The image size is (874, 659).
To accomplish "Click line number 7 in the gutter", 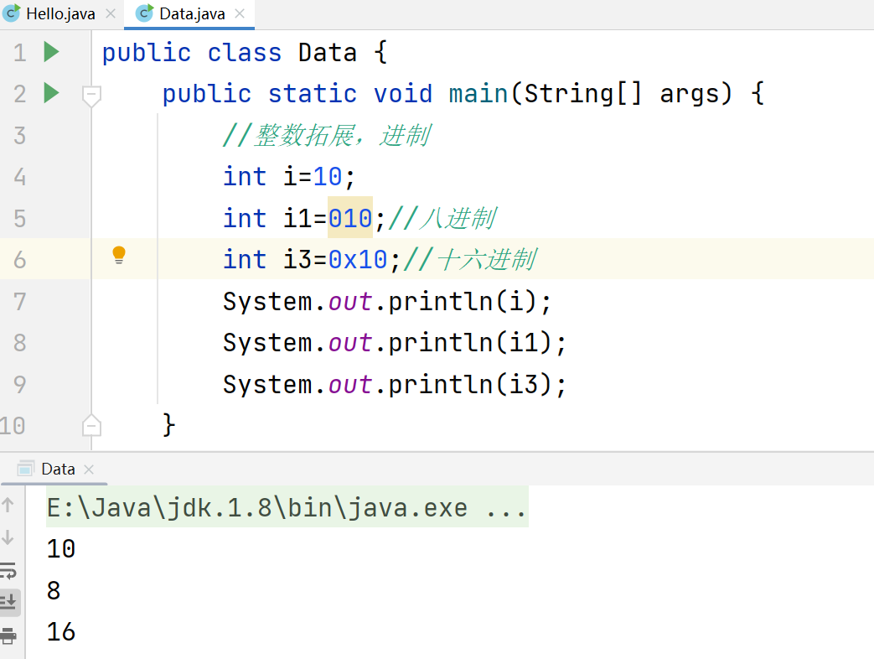I will 19,301.
